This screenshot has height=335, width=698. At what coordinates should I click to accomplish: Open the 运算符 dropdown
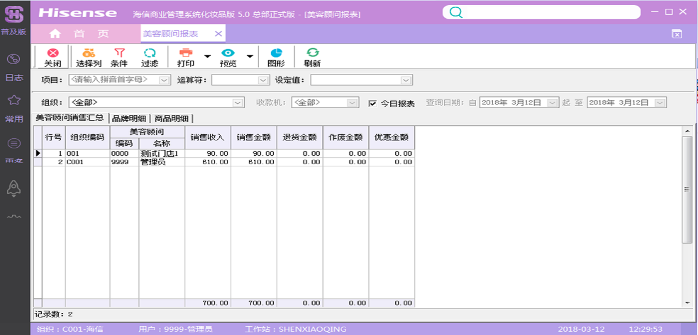[263, 80]
